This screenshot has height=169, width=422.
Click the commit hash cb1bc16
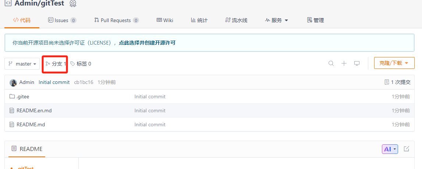pyautogui.click(x=84, y=82)
